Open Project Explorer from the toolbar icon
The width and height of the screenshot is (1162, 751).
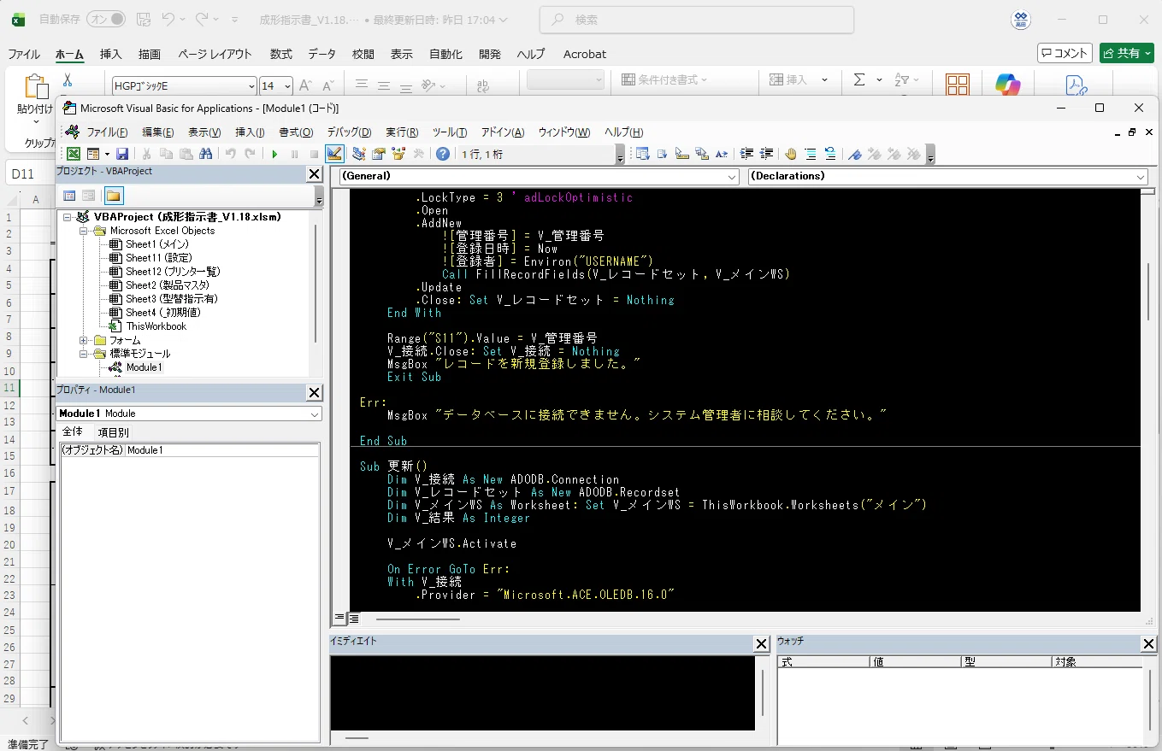358,154
